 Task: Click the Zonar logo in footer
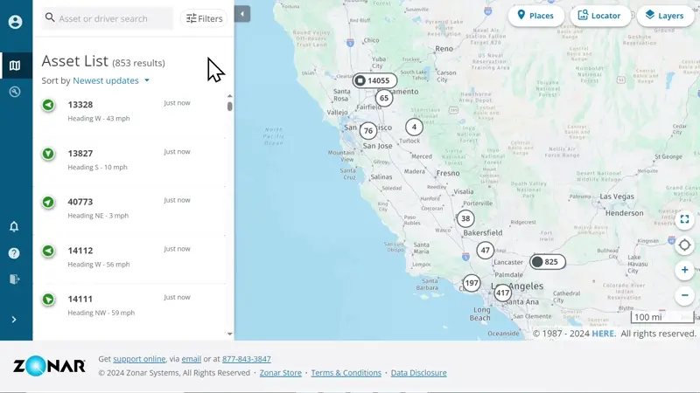[49, 366]
